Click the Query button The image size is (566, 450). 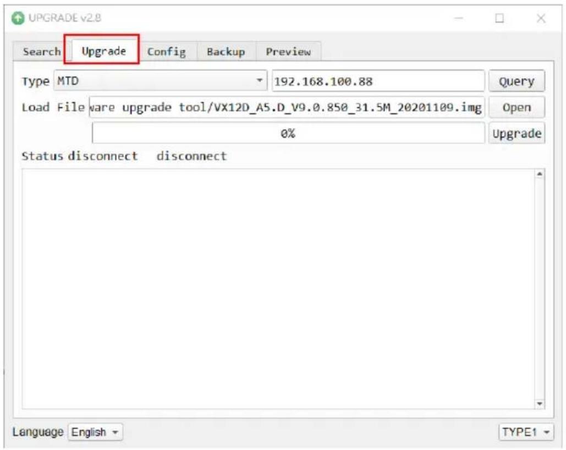click(516, 81)
